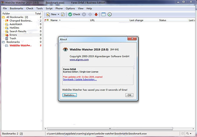The height and width of the screenshot is (137, 197).
Task: Click the HotSites folder icon
Action: click(x=7, y=28)
